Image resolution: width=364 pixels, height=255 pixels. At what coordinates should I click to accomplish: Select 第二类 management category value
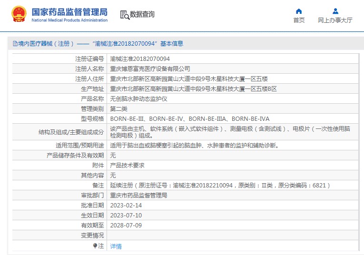coord(118,108)
